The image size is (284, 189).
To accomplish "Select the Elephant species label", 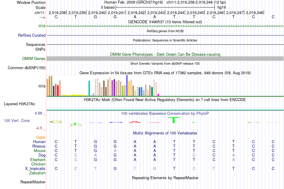I will pos(38,159).
